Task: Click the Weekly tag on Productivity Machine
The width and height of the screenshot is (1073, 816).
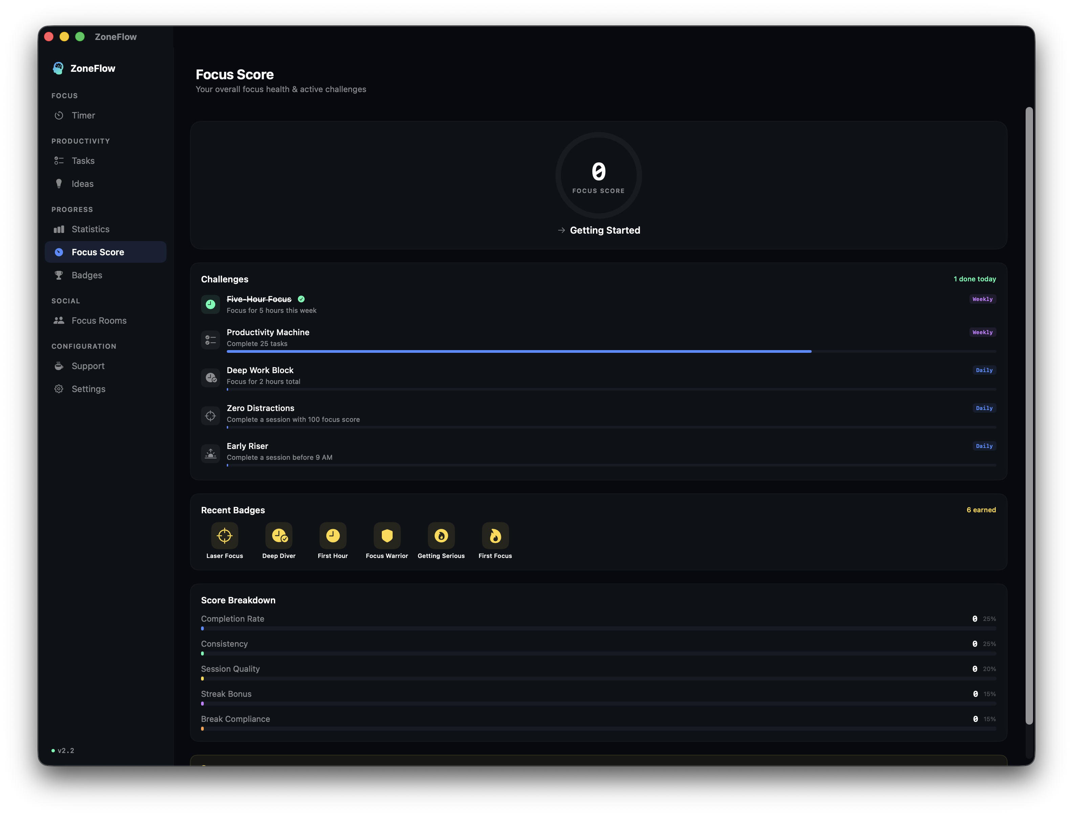Action: coord(982,332)
